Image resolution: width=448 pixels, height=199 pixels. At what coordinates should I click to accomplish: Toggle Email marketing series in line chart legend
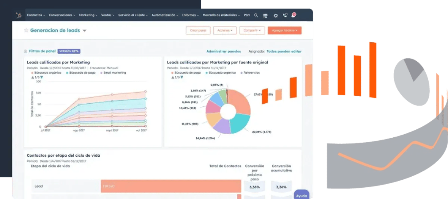[x=113, y=73]
